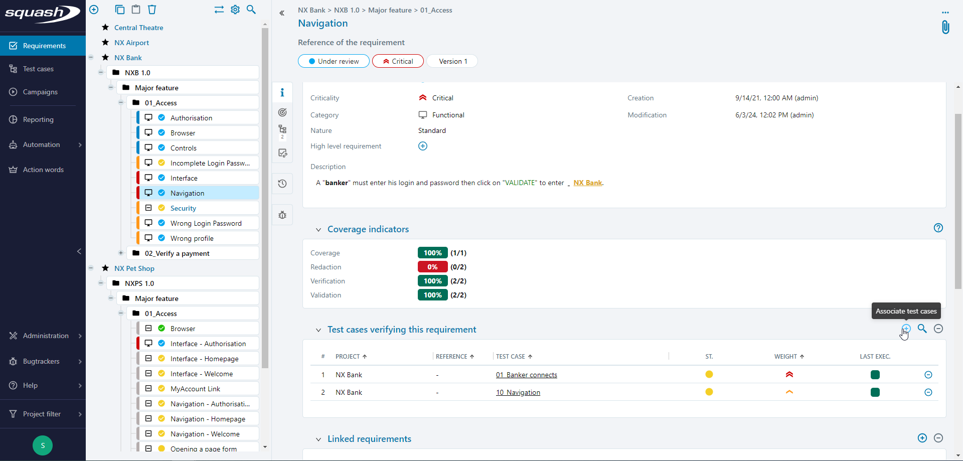Click the attachments paperclip icon
Image resolution: width=963 pixels, height=461 pixels.
[945, 27]
